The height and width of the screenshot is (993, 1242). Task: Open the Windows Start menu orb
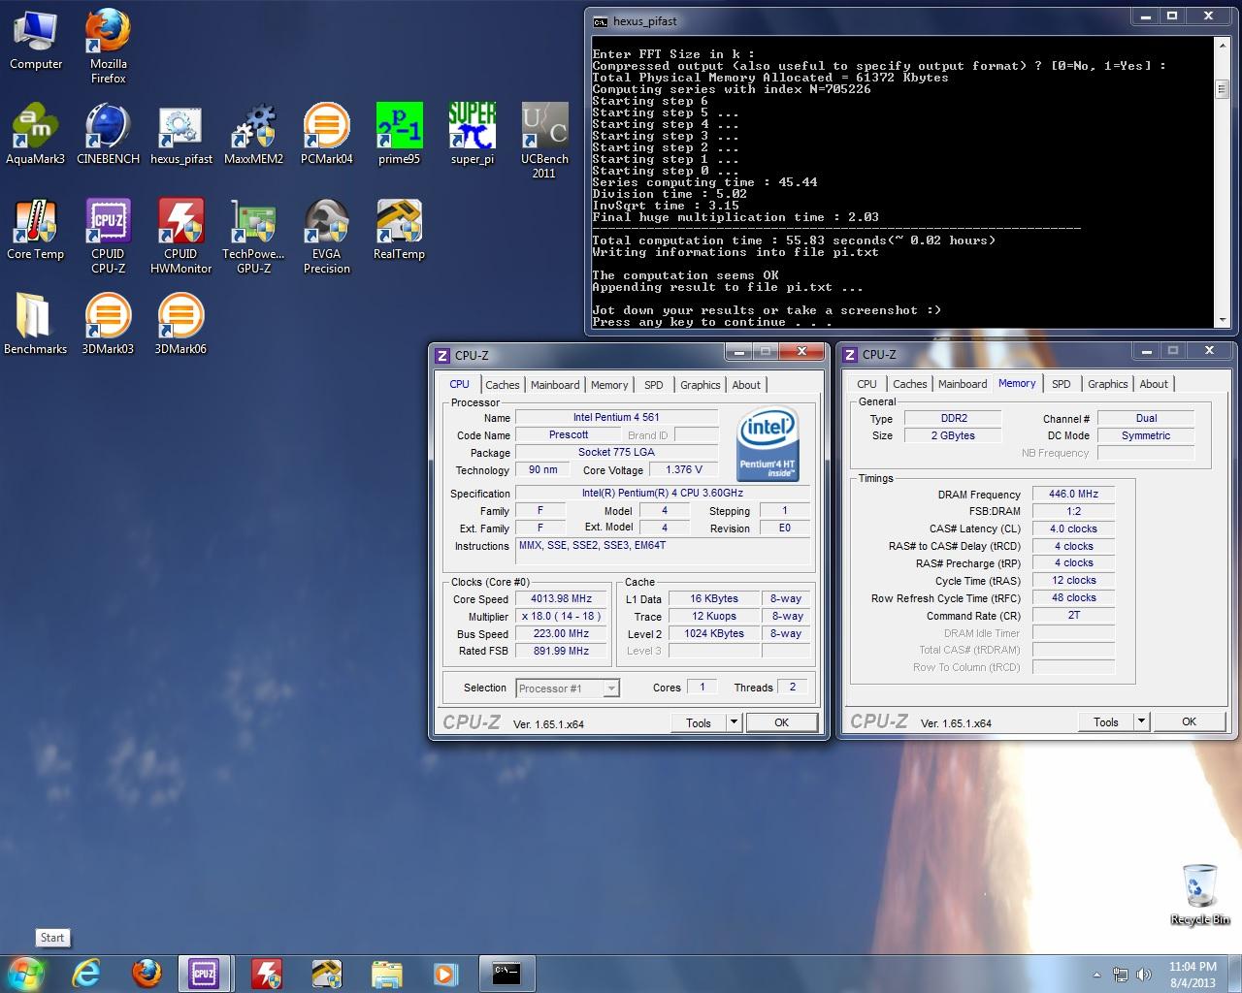tap(26, 973)
